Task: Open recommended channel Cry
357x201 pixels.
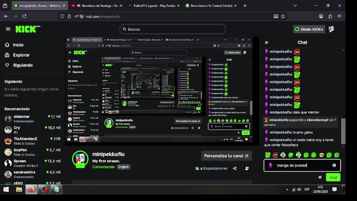Action: pos(32,130)
